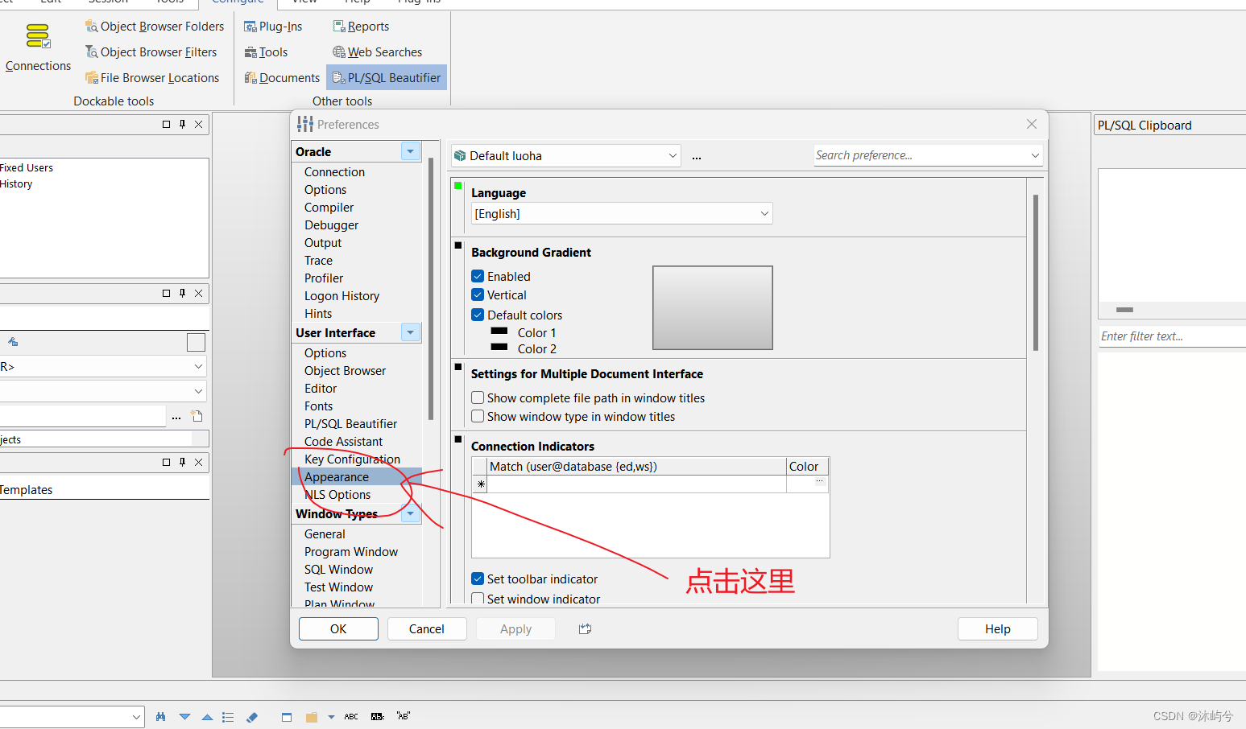Click the Color 1 gradient swatch
The image size is (1246, 729).
(500, 332)
